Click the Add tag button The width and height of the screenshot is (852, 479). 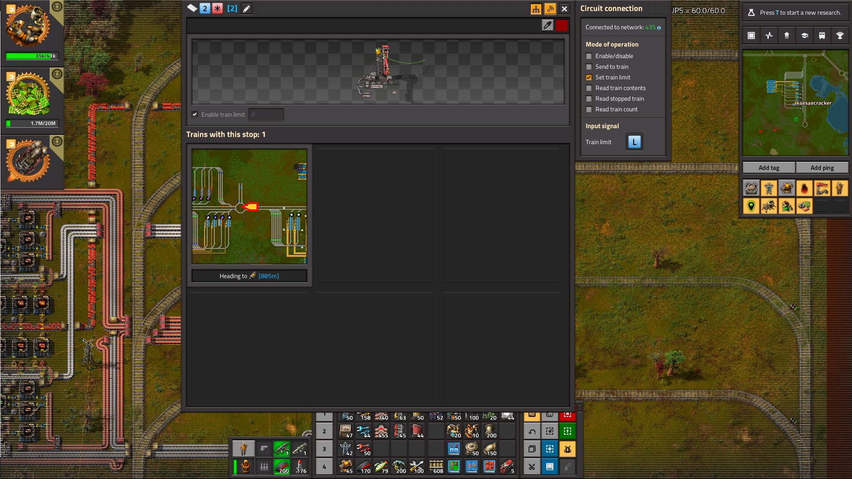(x=769, y=168)
